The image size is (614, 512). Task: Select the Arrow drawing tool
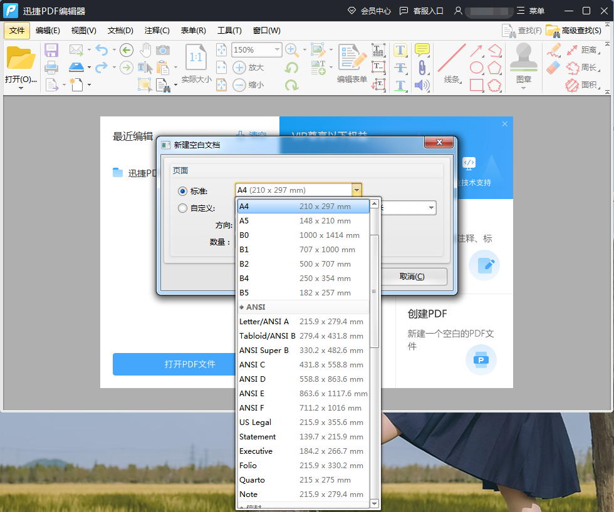476,50
